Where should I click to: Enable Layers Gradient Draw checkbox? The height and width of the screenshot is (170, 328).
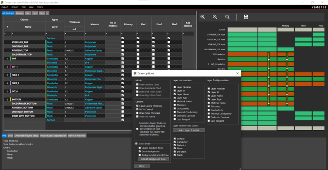point(140,148)
